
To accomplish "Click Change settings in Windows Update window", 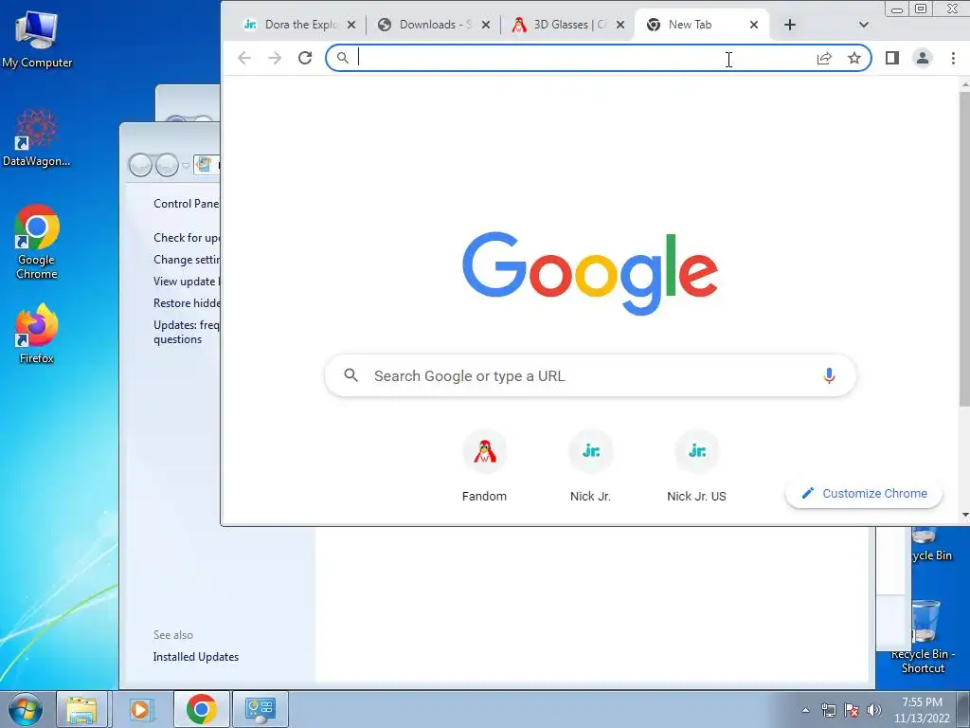I will click(187, 260).
